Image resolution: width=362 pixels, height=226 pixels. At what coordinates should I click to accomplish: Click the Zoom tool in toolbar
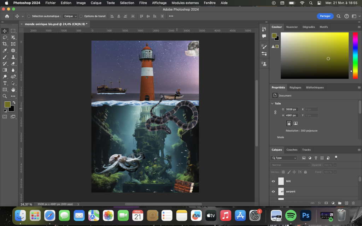click(x=5, y=96)
